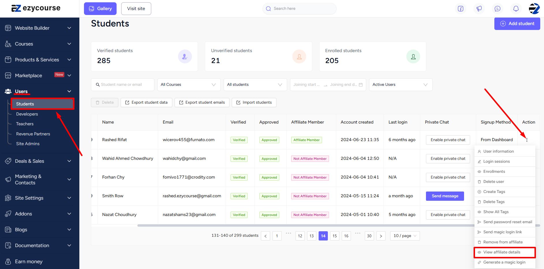
Task: Choose Send magic login link entry
Action: pos(505,232)
